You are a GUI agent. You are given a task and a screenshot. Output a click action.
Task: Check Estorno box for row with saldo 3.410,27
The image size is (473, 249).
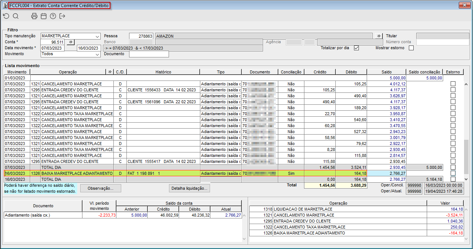click(453, 120)
